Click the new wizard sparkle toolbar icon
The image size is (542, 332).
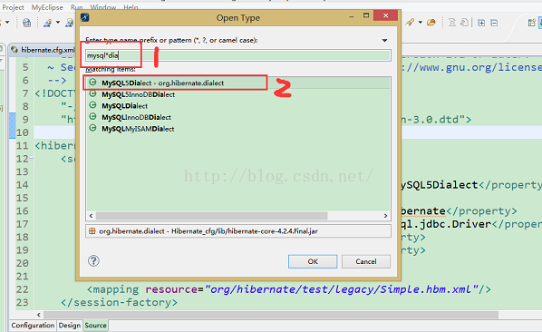[47, 23]
